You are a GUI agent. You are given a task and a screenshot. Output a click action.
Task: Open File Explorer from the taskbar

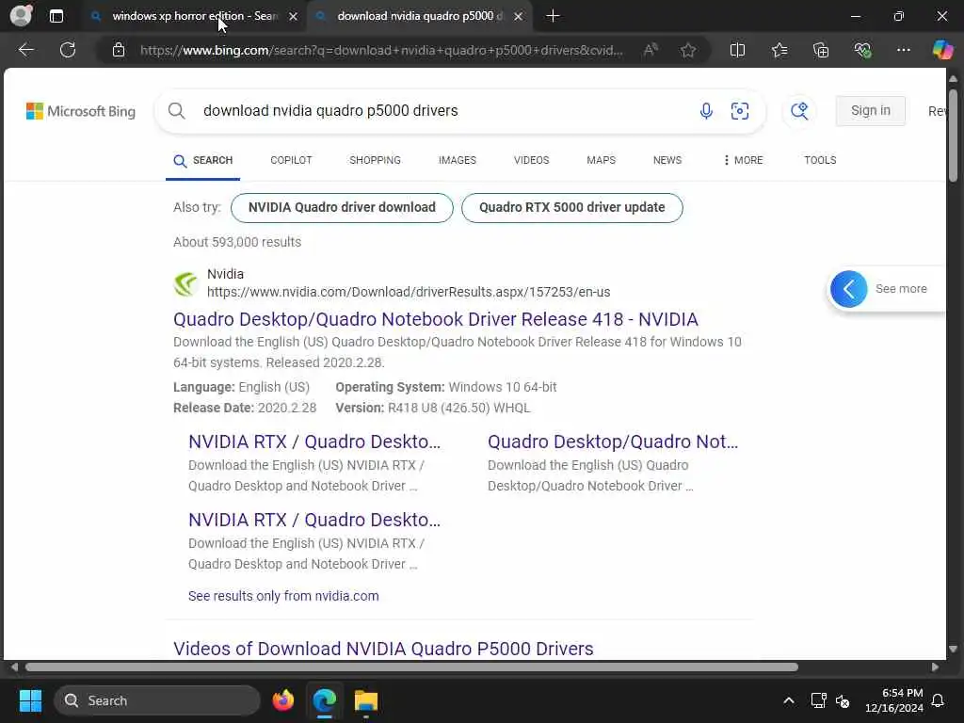(366, 700)
